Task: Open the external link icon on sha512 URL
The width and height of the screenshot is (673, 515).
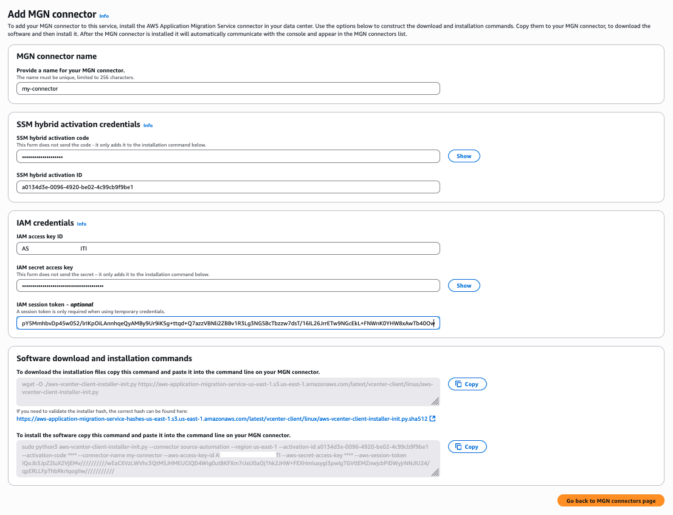Action: point(432,418)
